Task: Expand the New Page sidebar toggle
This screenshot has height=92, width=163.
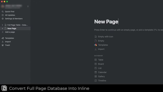Action: point(3,28)
